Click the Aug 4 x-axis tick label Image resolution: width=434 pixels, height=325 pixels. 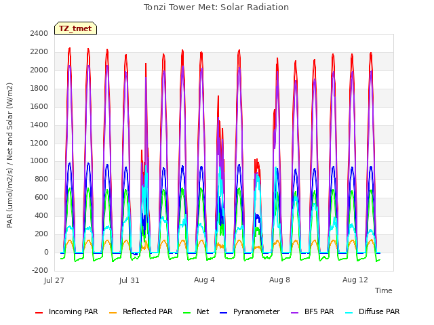(204, 280)
